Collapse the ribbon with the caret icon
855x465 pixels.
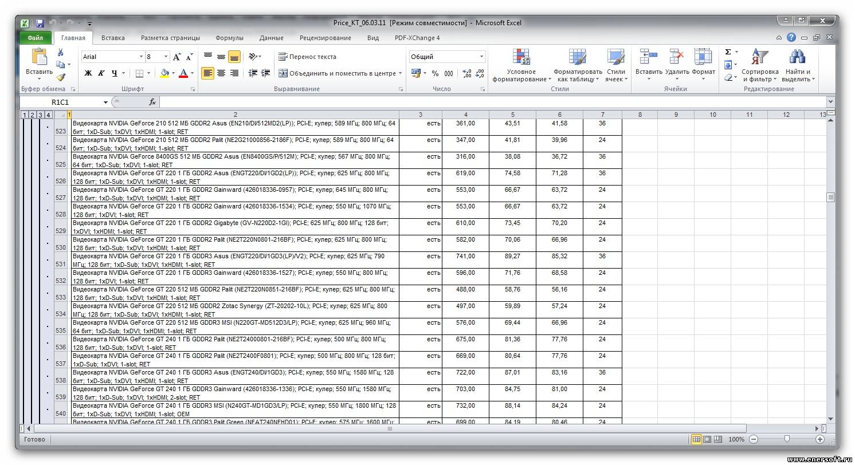[779, 38]
